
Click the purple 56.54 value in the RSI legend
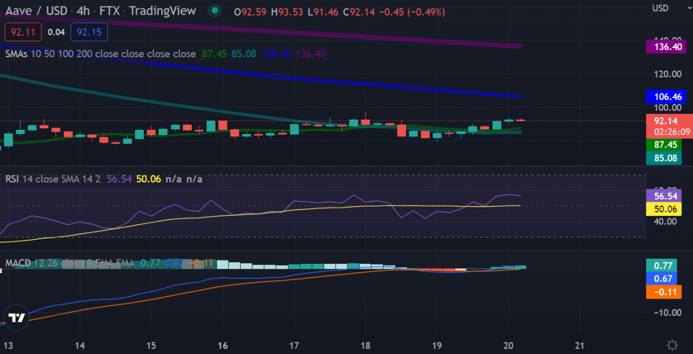120,179
